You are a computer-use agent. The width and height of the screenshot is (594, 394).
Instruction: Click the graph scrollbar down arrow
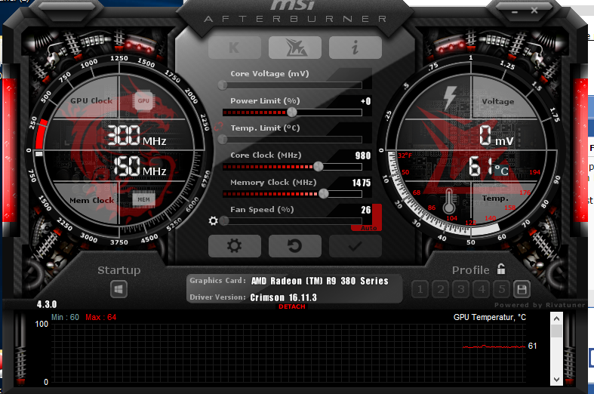[x=556, y=379]
